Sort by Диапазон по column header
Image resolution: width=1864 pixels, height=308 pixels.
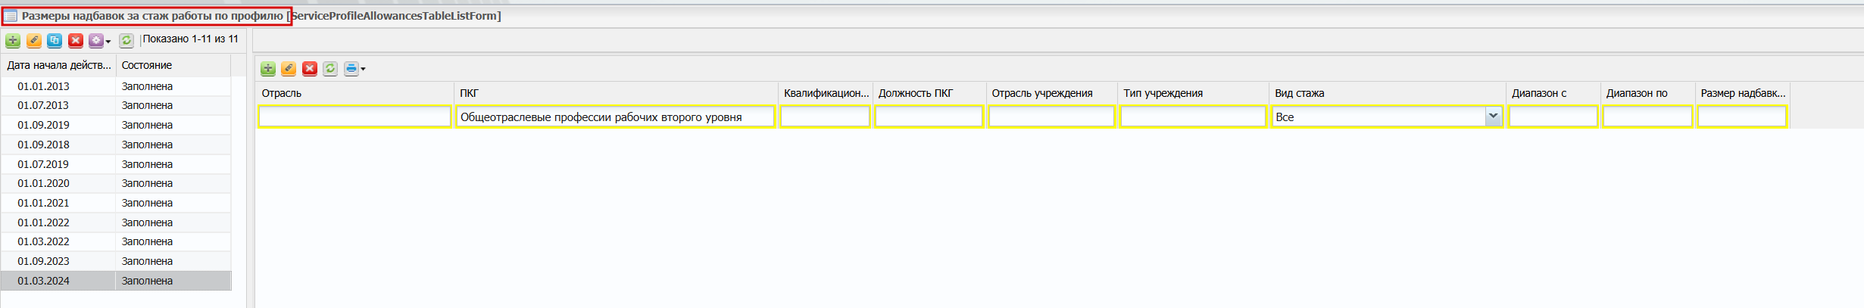(1647, 93)
